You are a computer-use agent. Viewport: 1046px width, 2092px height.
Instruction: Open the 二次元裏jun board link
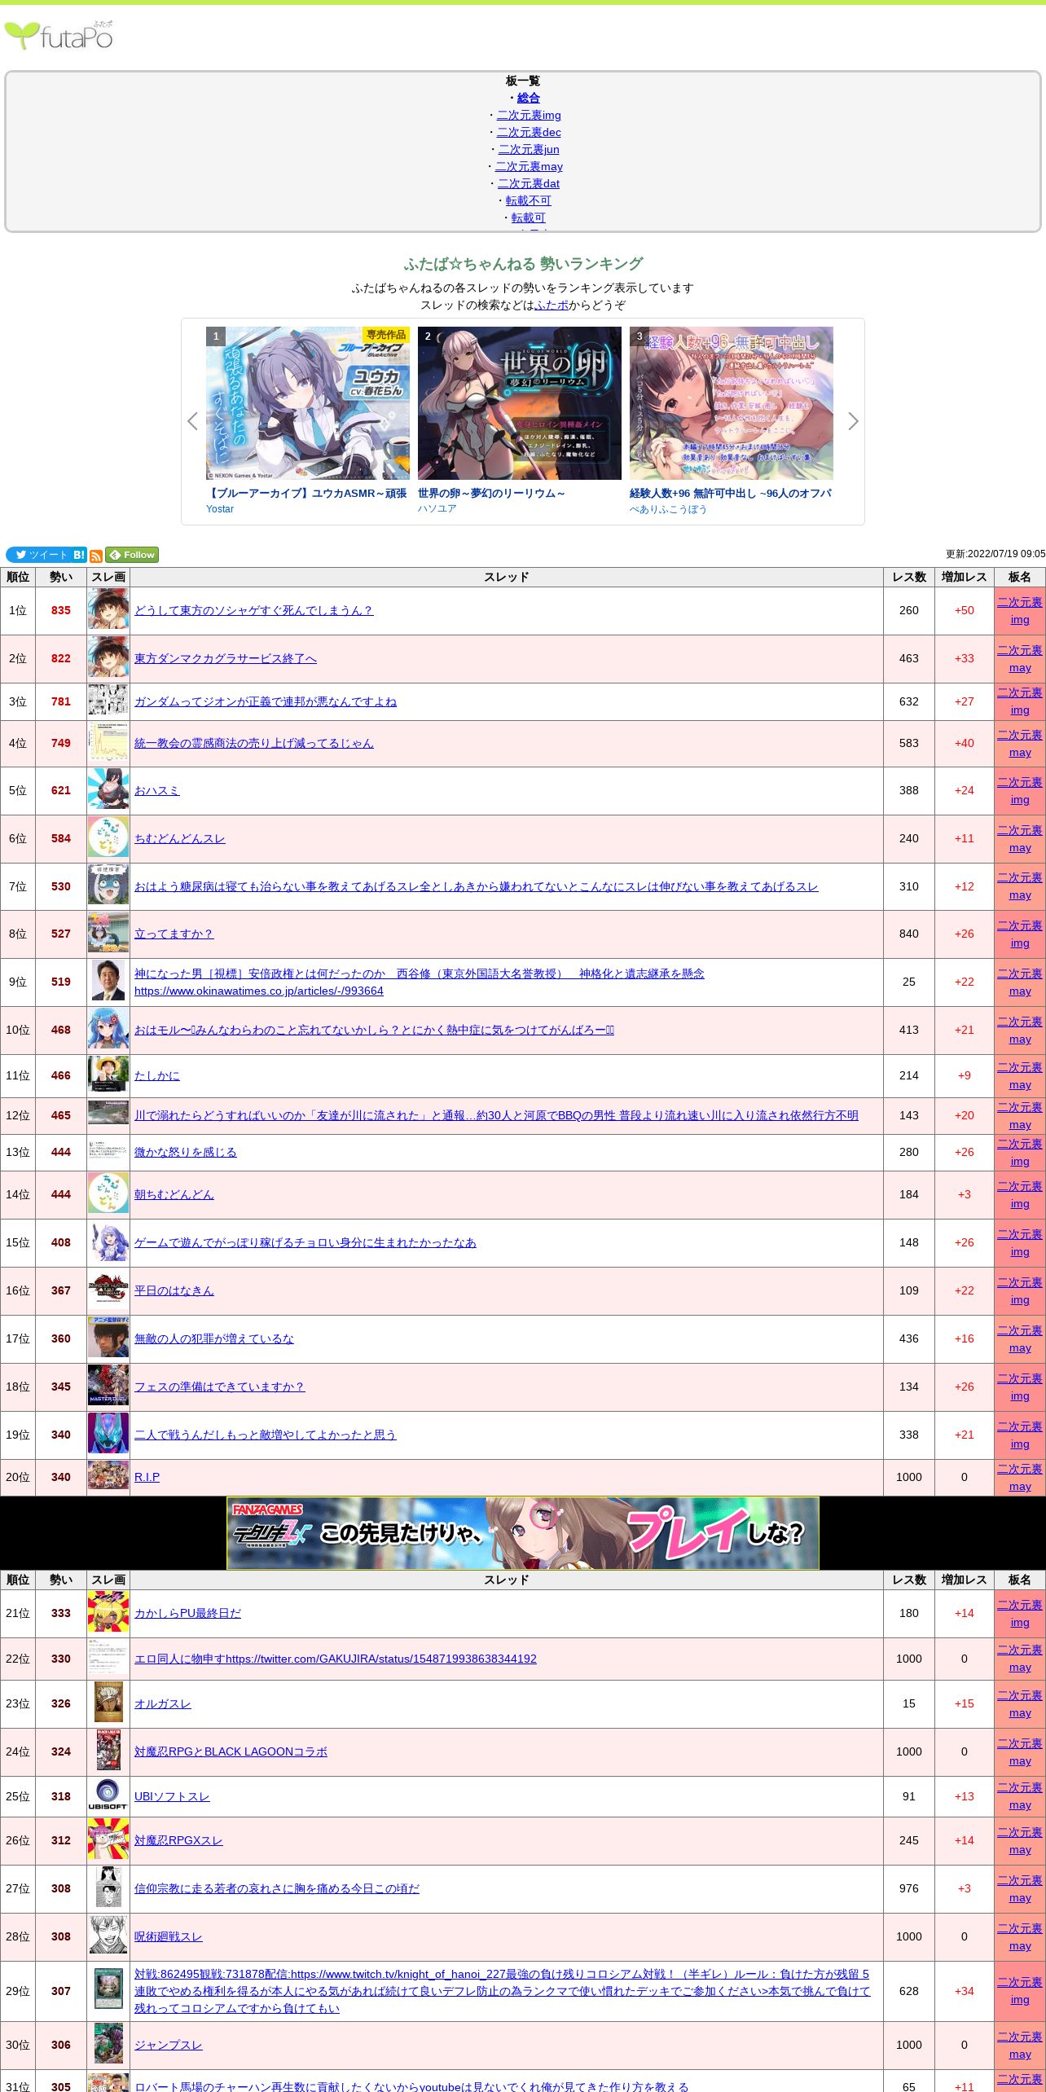coord(529,149)
